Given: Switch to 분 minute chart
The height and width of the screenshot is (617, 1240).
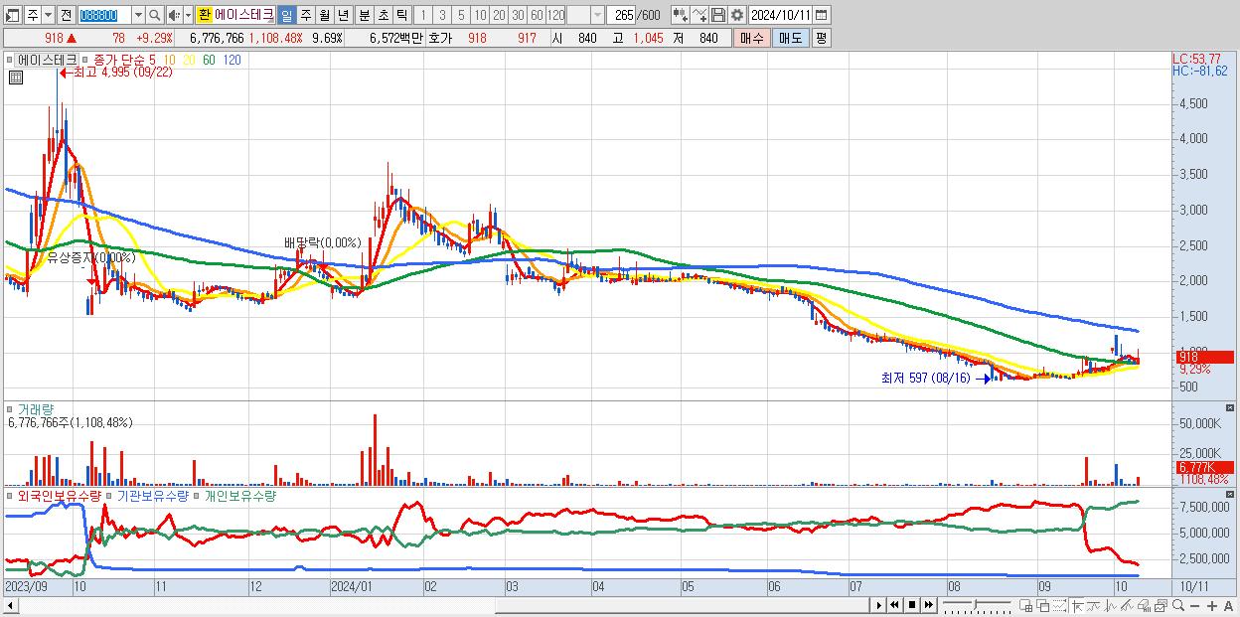Looking at the screenshot, I should pos(364,15).
